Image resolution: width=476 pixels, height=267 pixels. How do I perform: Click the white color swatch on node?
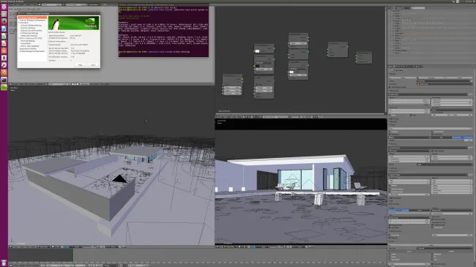258,51
